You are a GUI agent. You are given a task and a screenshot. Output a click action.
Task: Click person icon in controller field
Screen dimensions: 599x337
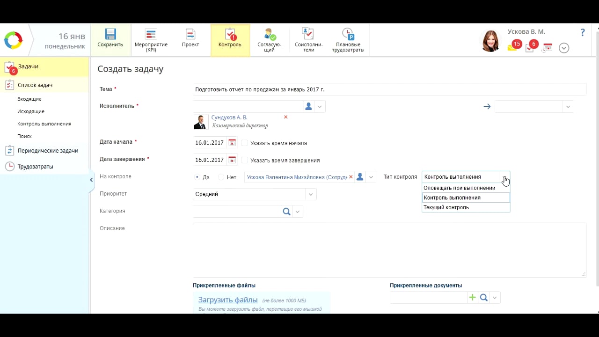click(360, 177)
